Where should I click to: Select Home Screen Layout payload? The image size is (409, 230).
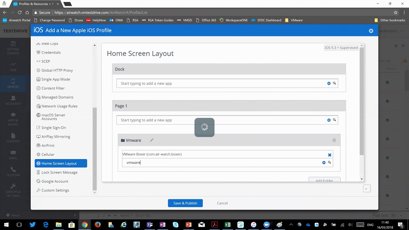coord(61,163)
